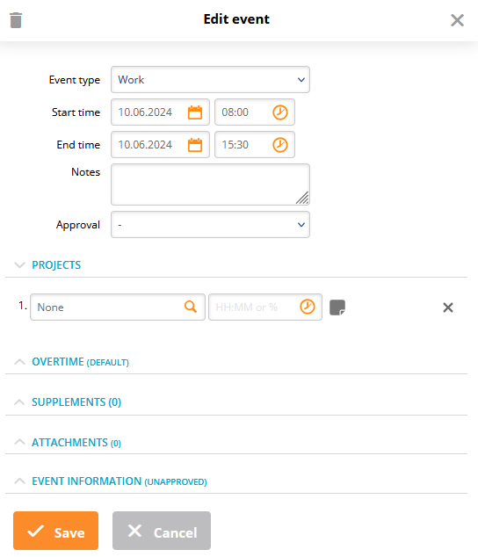Open end time clock picker
Viewport: 478px width, 557px height.
tap(280, 145)
